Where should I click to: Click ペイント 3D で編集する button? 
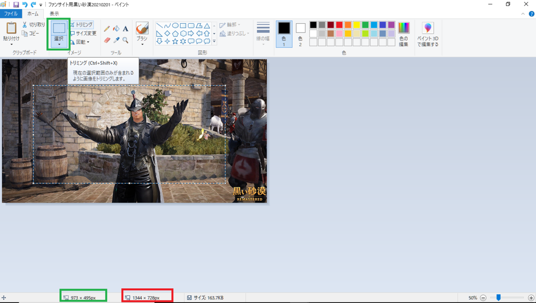point(428,34)
